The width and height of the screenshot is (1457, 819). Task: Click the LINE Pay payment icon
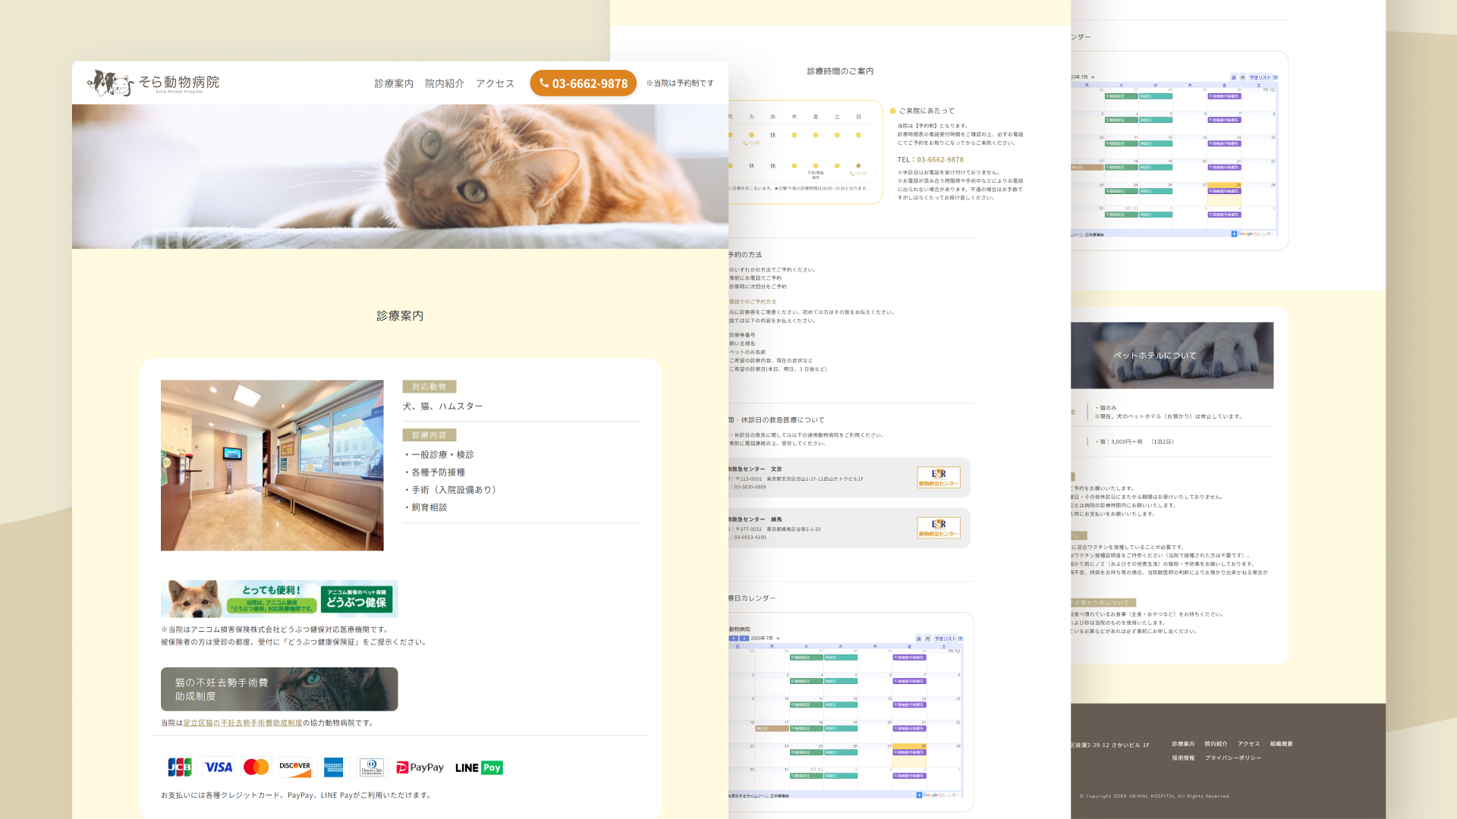coord(479,767)
